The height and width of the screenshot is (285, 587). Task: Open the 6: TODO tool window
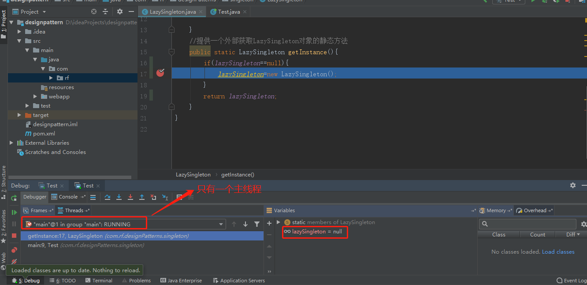[63, 281]
